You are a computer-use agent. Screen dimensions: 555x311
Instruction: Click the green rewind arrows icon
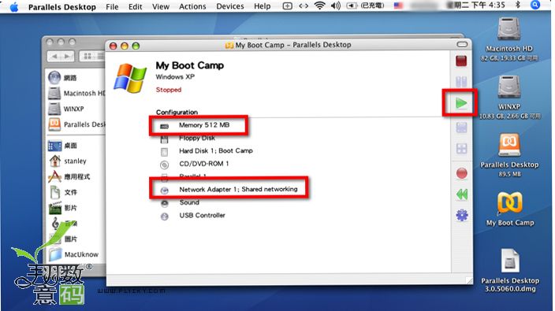point(461,194)
